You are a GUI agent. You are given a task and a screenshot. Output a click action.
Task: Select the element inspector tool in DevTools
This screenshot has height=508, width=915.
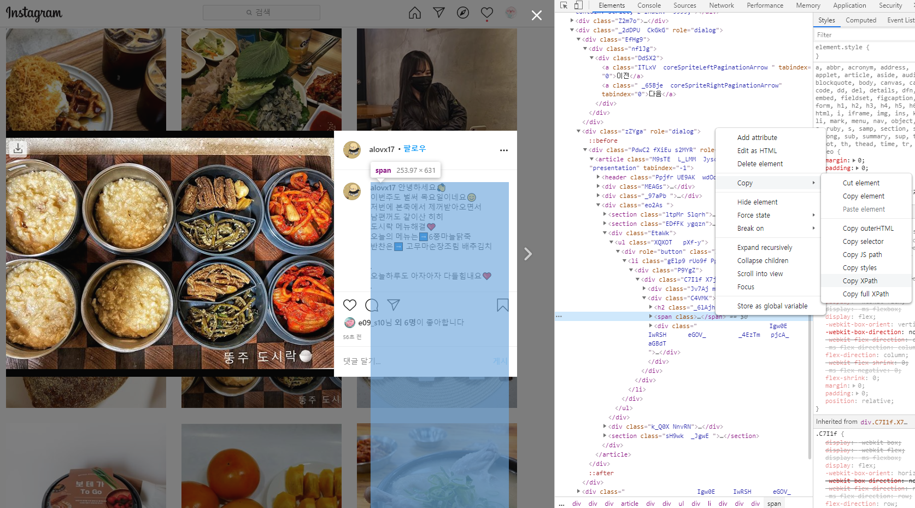564,5
